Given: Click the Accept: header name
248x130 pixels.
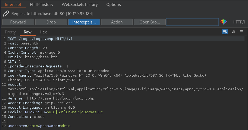Looking at the screenshot, I should pyautogui.click(x=15, y=85).
